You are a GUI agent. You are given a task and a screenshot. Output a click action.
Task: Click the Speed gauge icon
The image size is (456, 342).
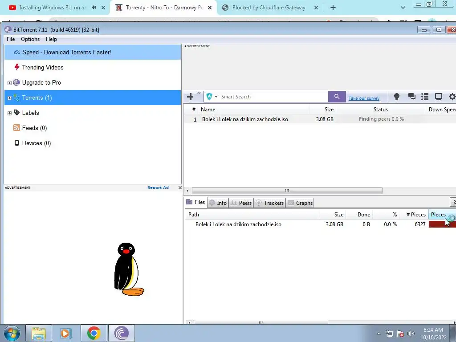tap(17, 53)
